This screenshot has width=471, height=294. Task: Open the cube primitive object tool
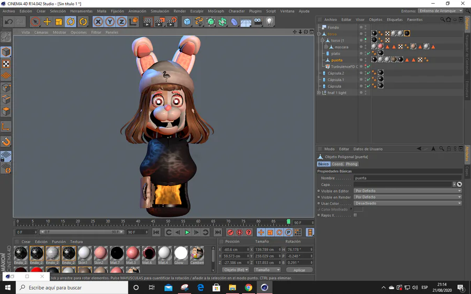pyautogui.click(x=187, y=21)
